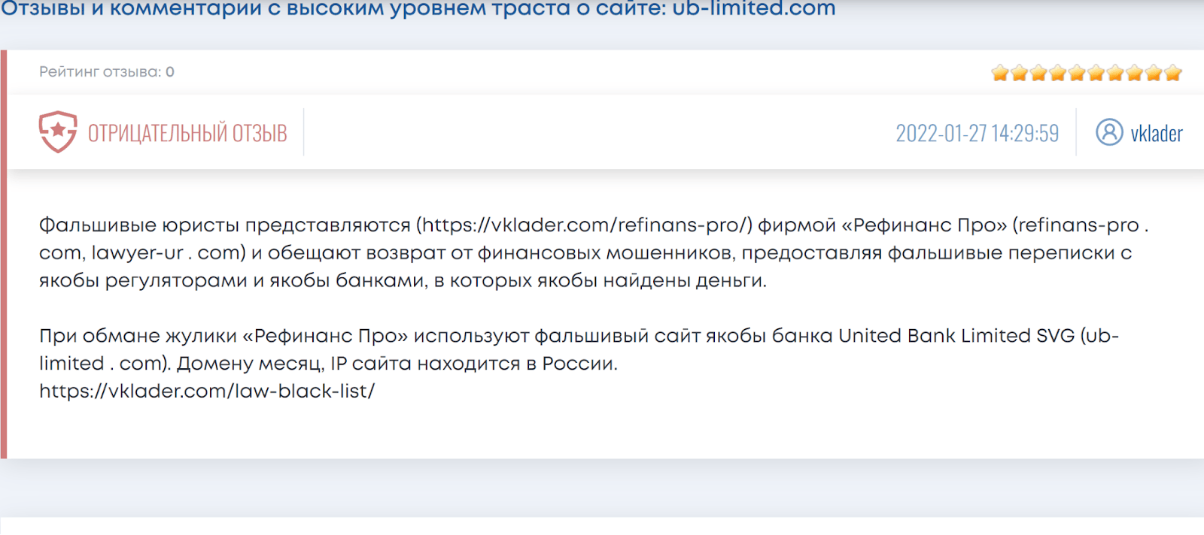Select the eighth rating star
This screenshot has width=1204, height=535.
[x=1135, y=73]
